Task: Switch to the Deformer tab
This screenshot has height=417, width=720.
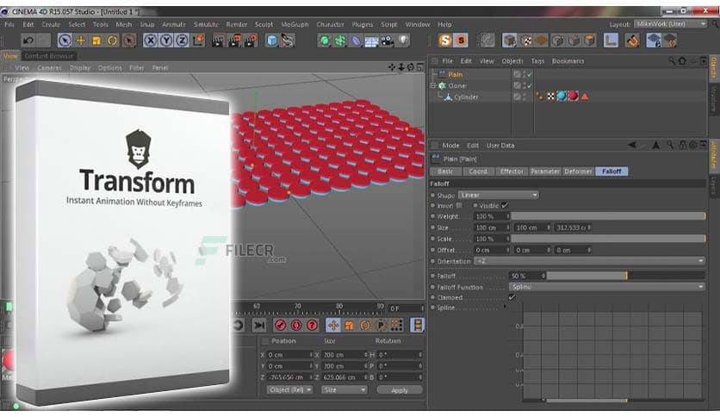Action: [578, 171]
